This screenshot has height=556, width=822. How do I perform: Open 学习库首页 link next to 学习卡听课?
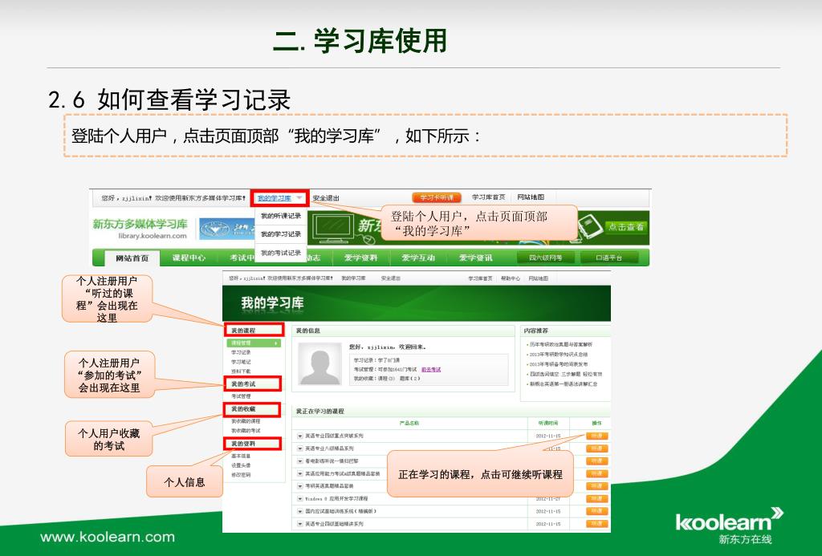click(x=488, y=197)
